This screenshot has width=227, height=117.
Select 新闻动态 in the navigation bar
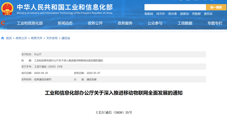[x=65, y=23]
